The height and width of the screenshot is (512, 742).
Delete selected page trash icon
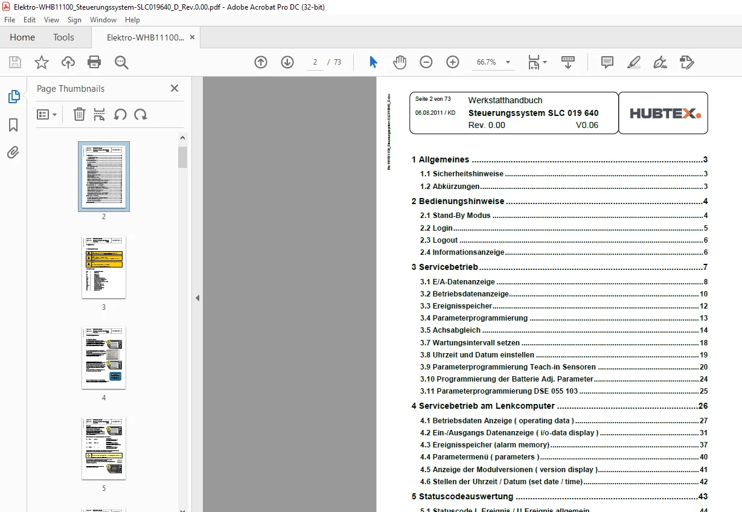point(79,114)
